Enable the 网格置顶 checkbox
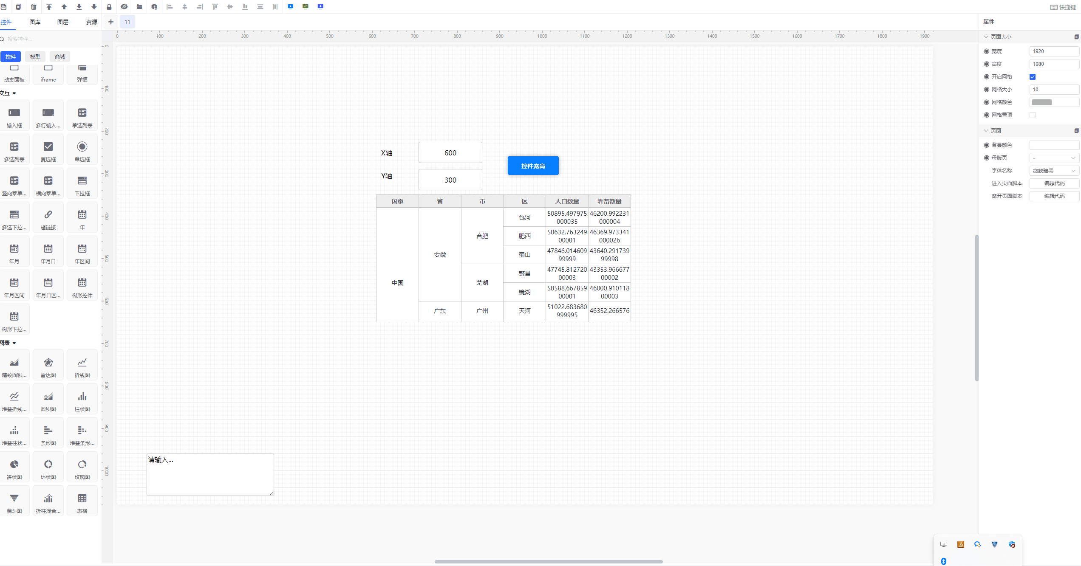 (1033, 115)
